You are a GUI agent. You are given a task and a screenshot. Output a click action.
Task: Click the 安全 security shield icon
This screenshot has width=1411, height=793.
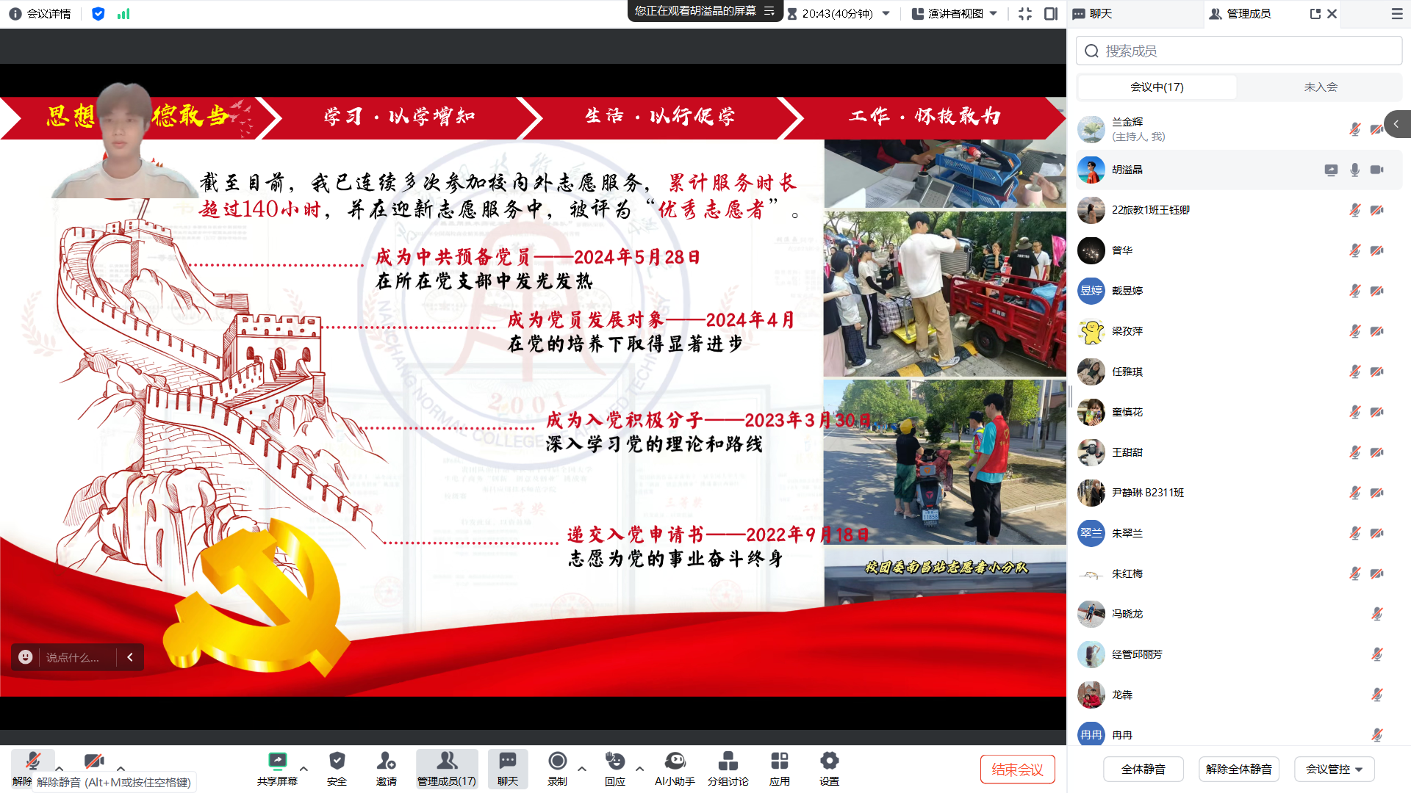coord(337,761)
